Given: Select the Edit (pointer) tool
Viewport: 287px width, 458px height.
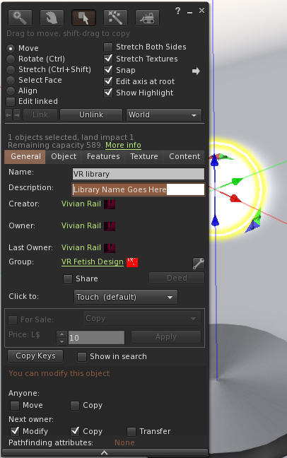Looking at the screenshot, I should tap(83, 18).
